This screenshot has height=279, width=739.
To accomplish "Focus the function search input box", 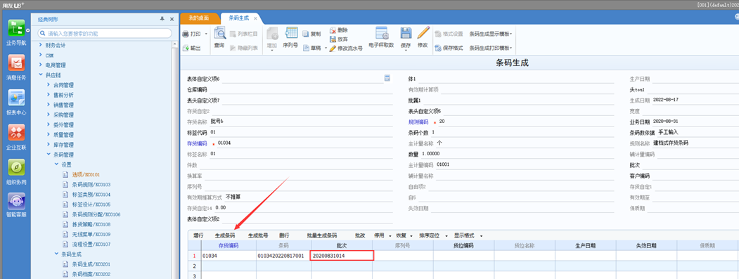I will click(x=105, y=34).
